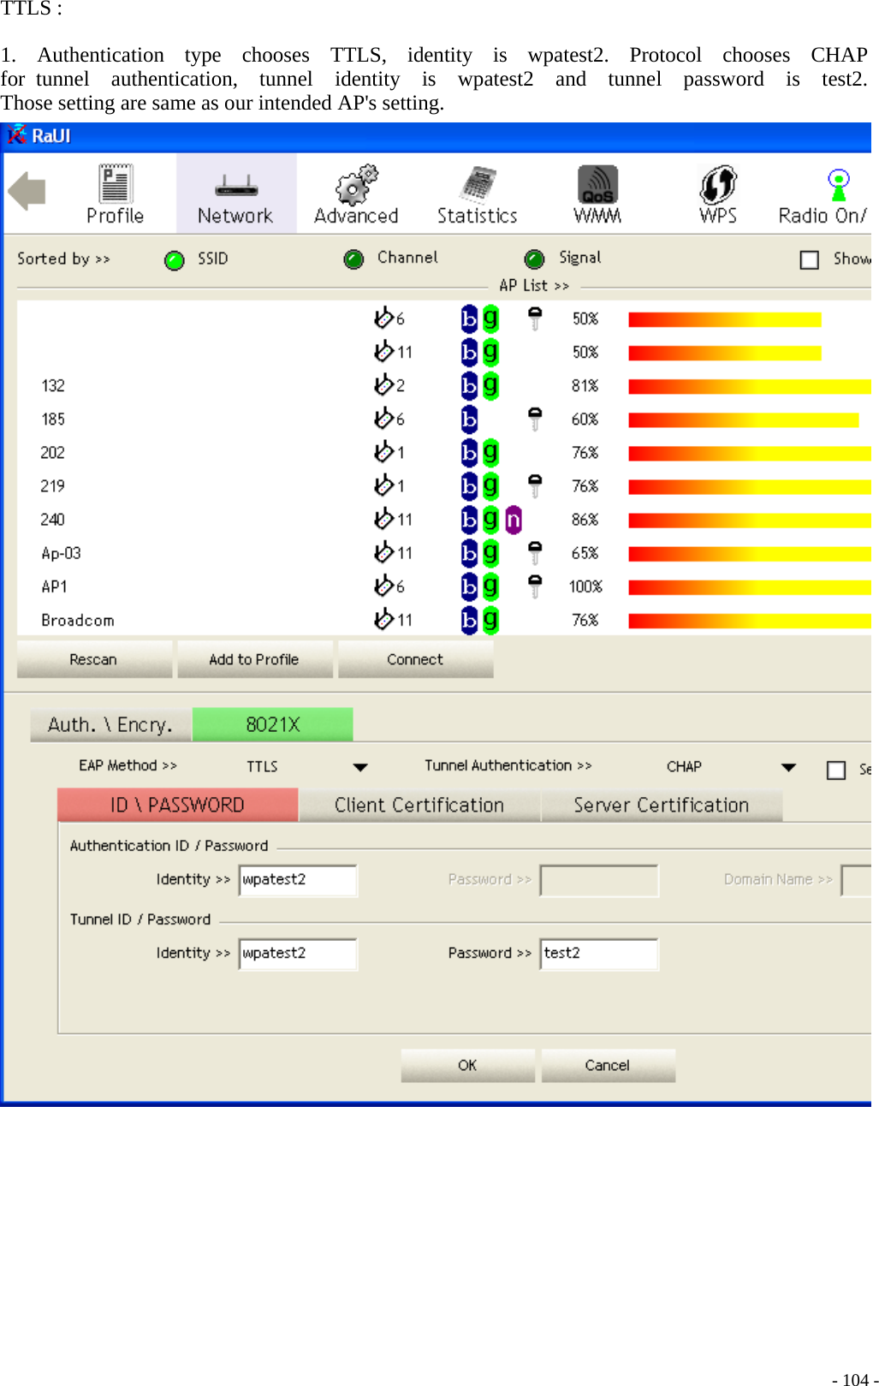The width and height of the screenshot is (879, 1386).
Task: Switch to Auth. \ Encry. tab
Action: pyautogui.click(x=110, y=725)
